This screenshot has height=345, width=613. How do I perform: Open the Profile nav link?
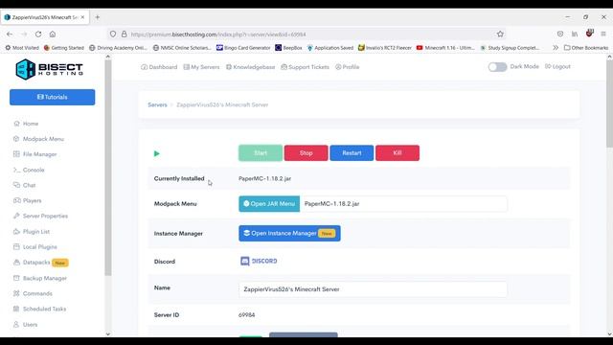coord(347,67)
